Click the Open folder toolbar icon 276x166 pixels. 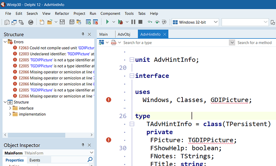50,22
